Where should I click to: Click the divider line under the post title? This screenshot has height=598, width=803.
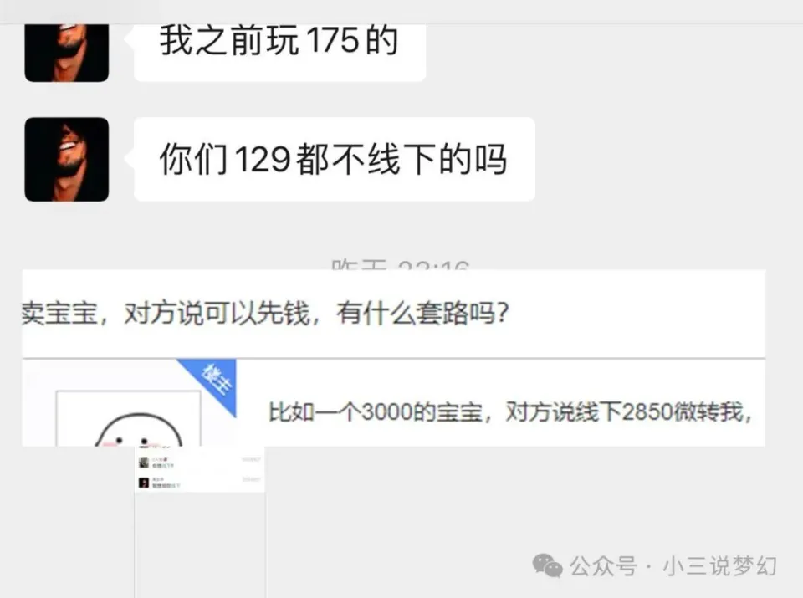[393, 358]
